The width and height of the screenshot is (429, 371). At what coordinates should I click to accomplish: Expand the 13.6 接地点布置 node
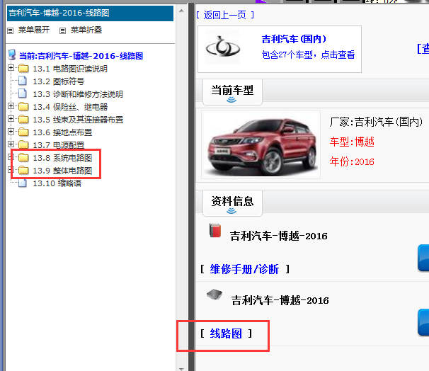tap(11, 131)
